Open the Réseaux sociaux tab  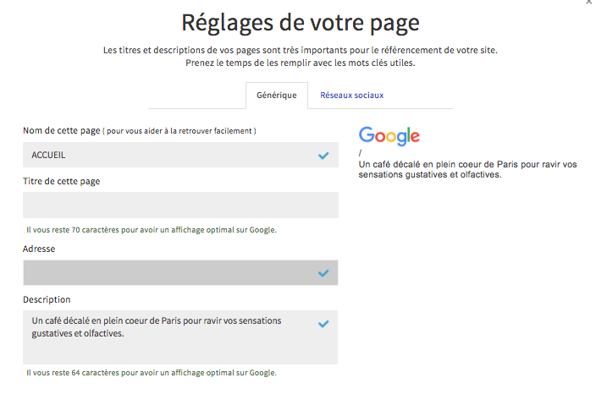pos(351,96)
